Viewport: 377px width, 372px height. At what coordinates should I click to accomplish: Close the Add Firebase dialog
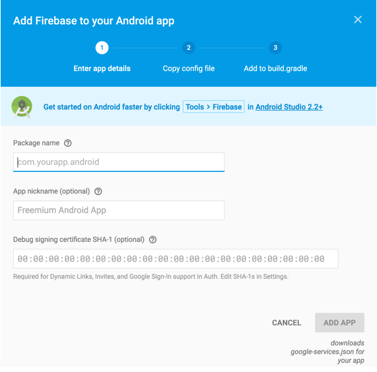point(358,20)
